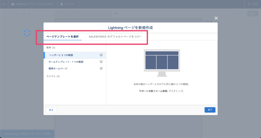Click the refresh icon in the builder toolbar
Viewport: 261px width, 138px height.
(x=116, y=14)
